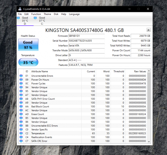Click the Raw Values column header
The image size is (167, 155).
coord(136,71)
